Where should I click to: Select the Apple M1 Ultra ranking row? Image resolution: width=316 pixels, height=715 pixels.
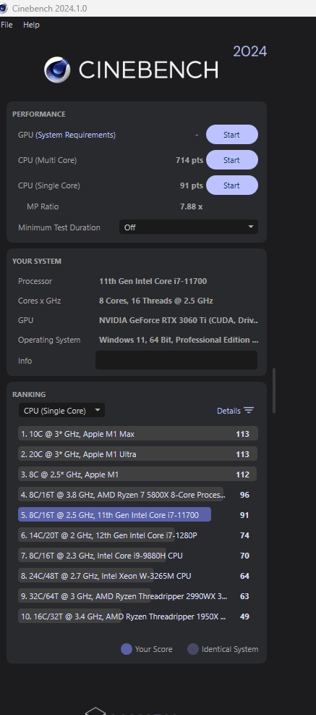pyautogui.click(x=138, y=454)
